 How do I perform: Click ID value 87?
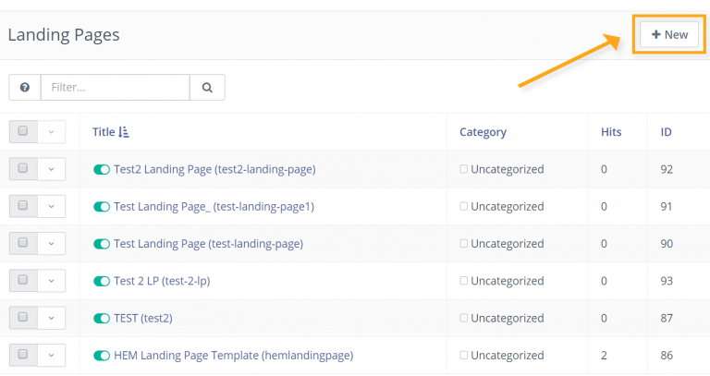[667, 318]
